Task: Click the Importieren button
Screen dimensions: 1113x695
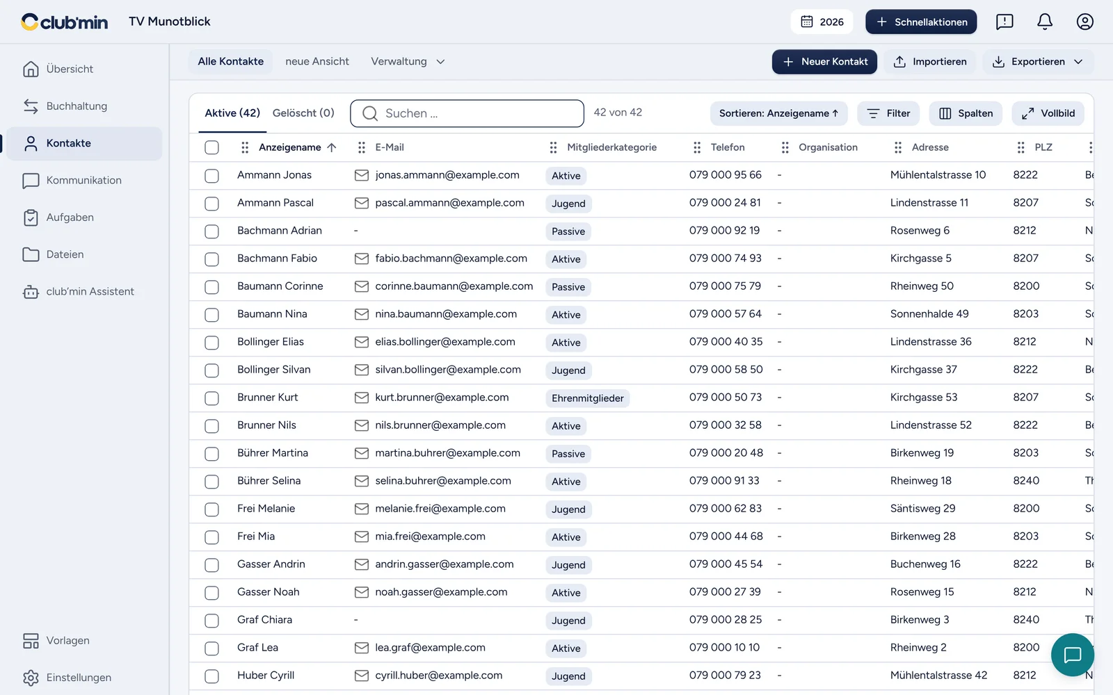Action: point(930,62)
